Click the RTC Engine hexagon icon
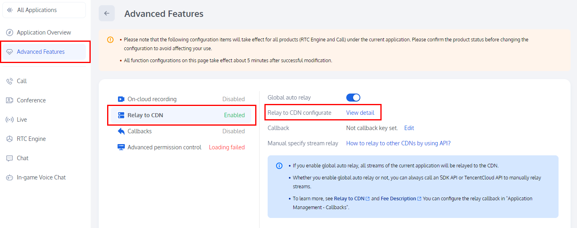Image resolution: width=577 pixels, height=228 pixels. [10, 139]
